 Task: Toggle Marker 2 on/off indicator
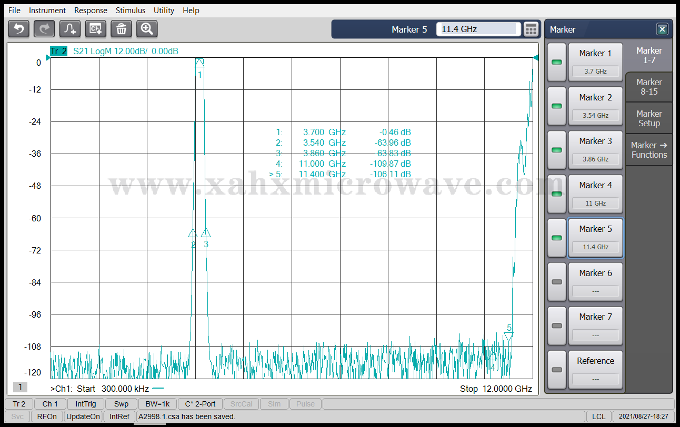coord(556,106)
